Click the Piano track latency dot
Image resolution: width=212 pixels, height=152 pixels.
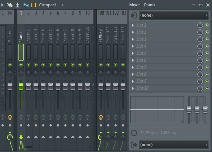click(x=21, y=125)
